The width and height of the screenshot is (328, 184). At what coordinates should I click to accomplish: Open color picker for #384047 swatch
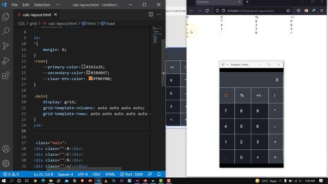click(88, 73)
